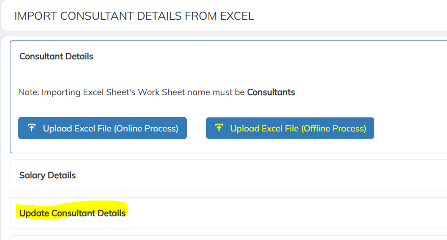Click the yellow "Offline Process" label text

click(x=334, y=128)
